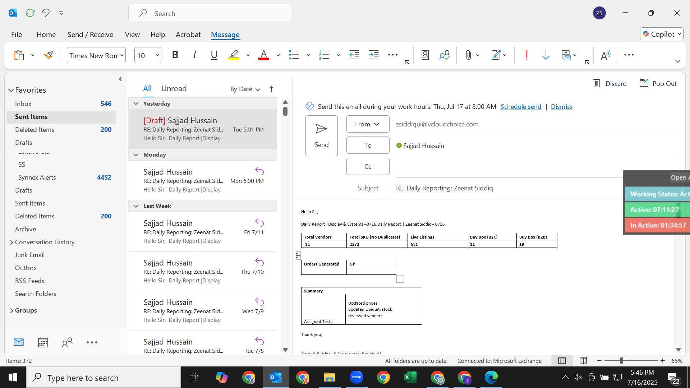The image size is (690, 388).
Task: Click the Signature pen icon
Action: coord(496,55)
